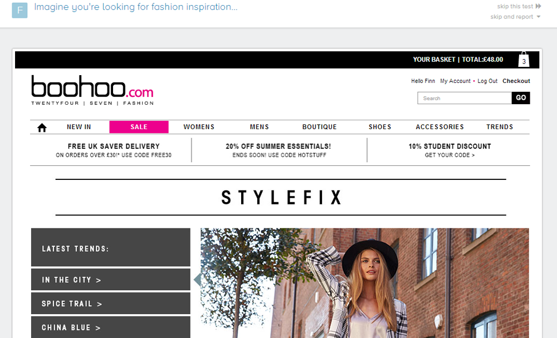The width and height of the screenshot is (557, 338).
Task: Click the boohoo.com logo
Action: tap(92, 90)
